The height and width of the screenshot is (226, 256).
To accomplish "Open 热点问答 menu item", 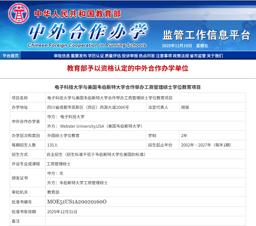I will pyautogui.click(x=147, y=56).
